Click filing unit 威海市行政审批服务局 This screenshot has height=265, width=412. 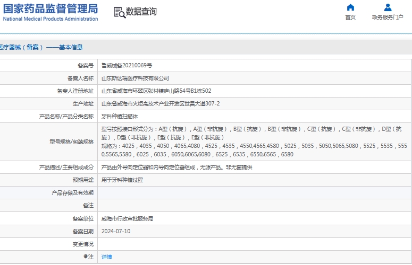(127, 219)
